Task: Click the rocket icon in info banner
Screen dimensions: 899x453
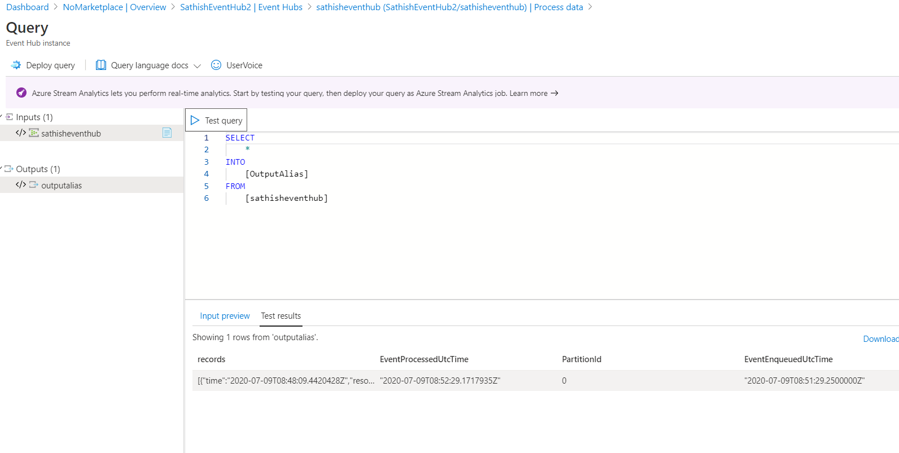Action: (21, 93)
